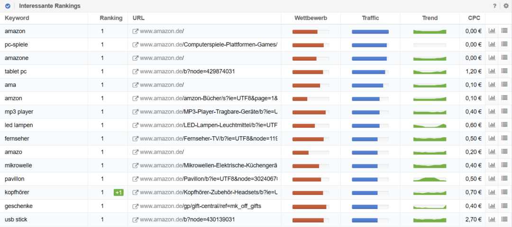Click external link icon for geschenke URL
Screen dimensions: 512x227
click(135, 206)
